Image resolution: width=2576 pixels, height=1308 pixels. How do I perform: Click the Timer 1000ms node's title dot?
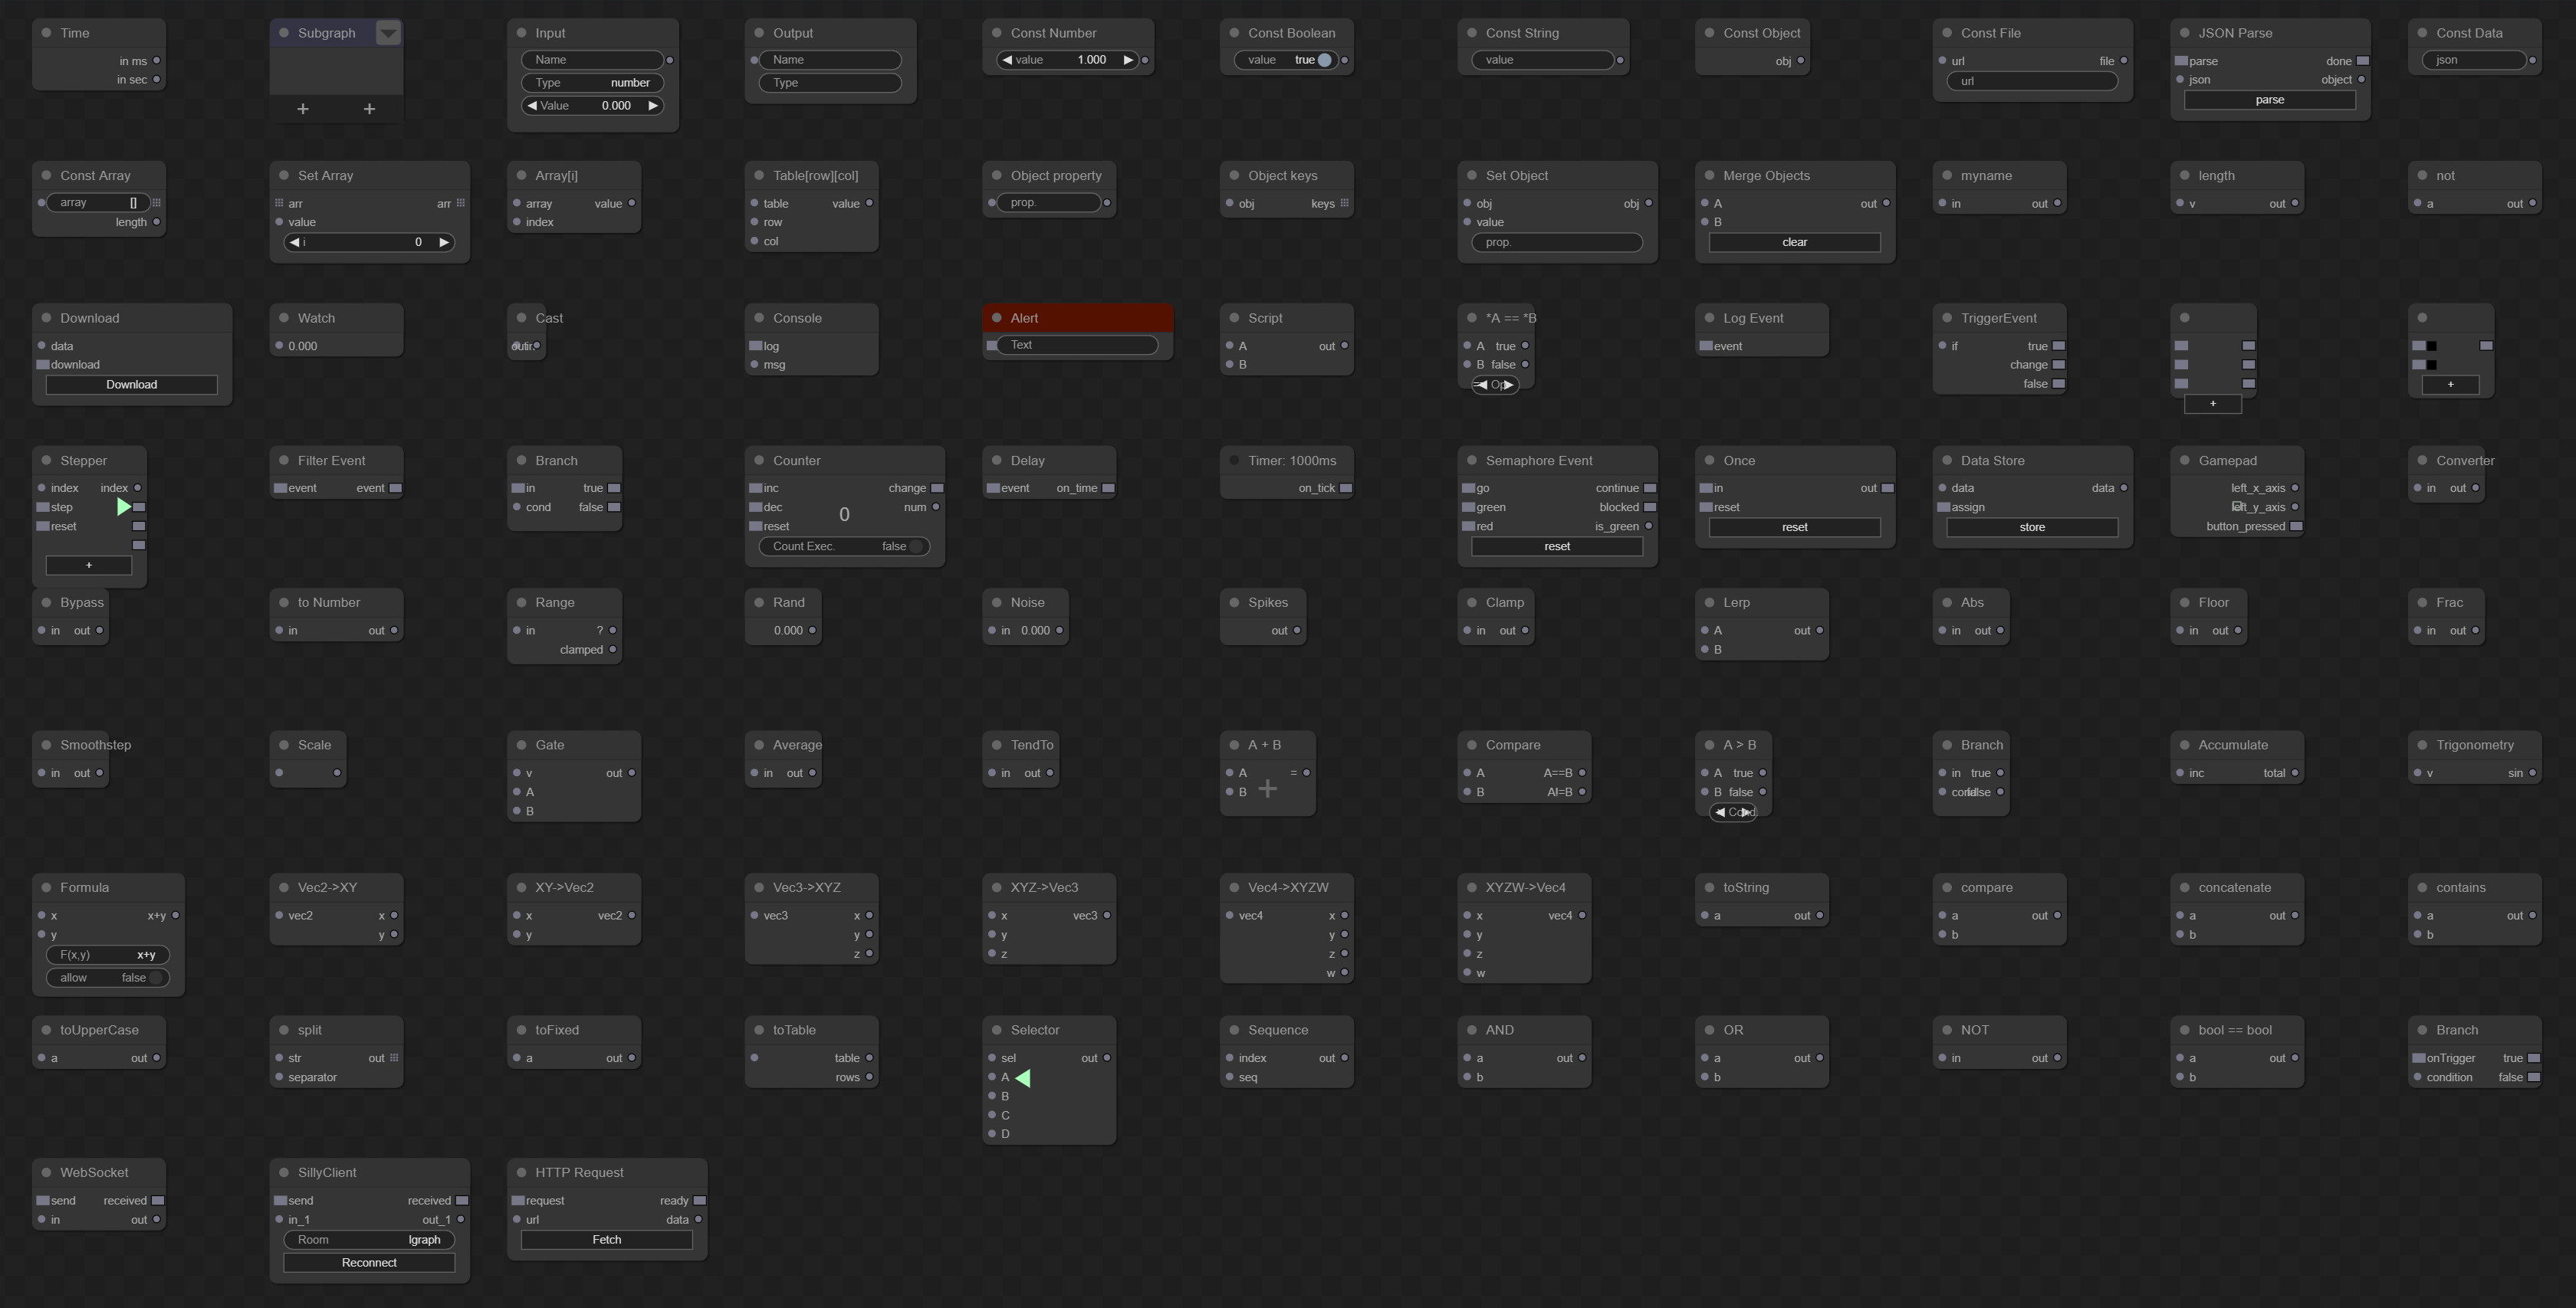point(1234,461)
